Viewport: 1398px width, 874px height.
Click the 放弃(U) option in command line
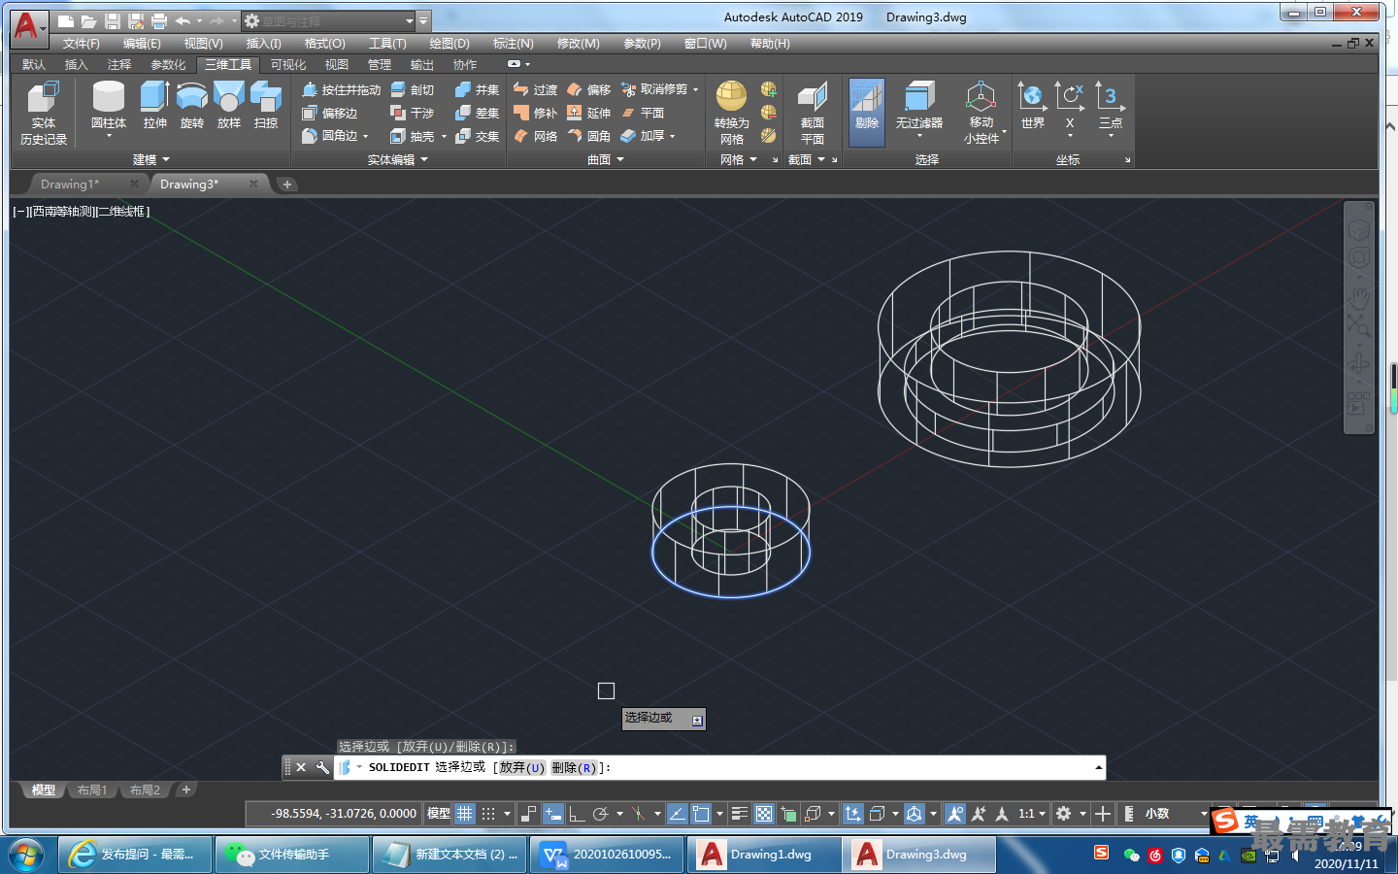[x=522, y=767]
